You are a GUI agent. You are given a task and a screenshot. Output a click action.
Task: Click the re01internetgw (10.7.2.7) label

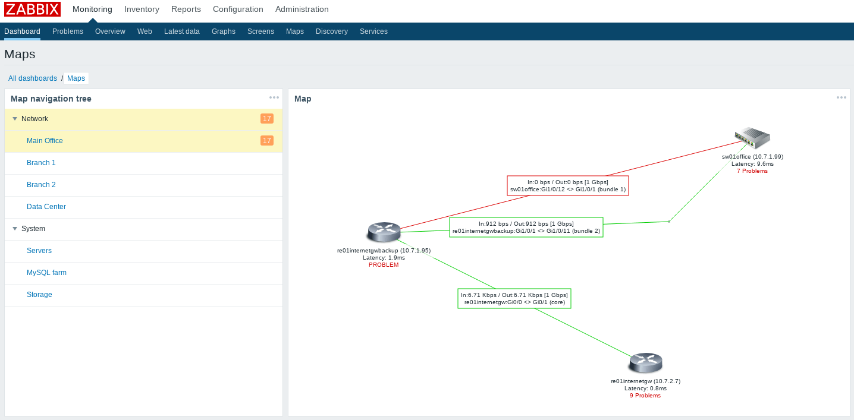(x=645, y=381)
